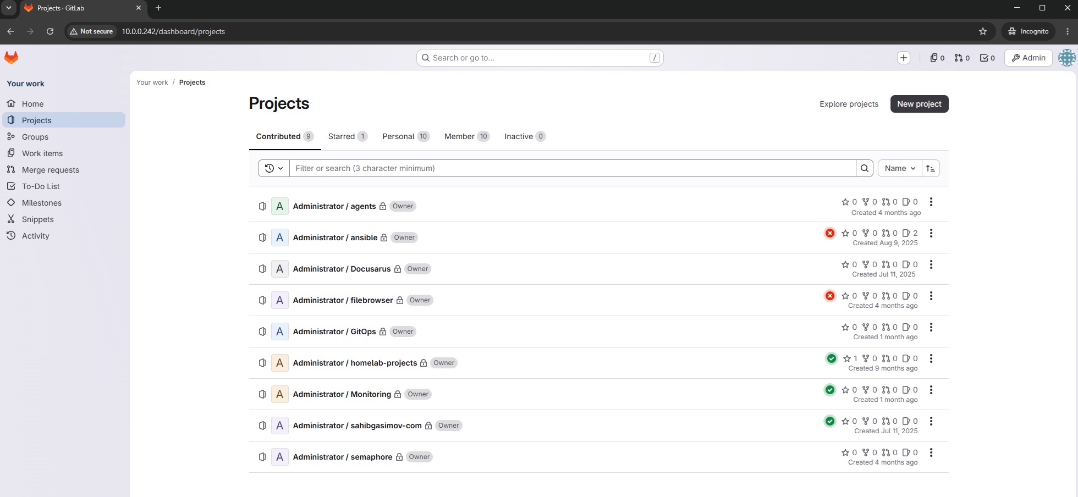
Task: Open To-Do List in sidebar
Action: pos(64,186)
